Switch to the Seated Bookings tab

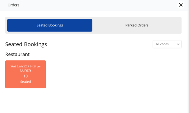point(50,25)
